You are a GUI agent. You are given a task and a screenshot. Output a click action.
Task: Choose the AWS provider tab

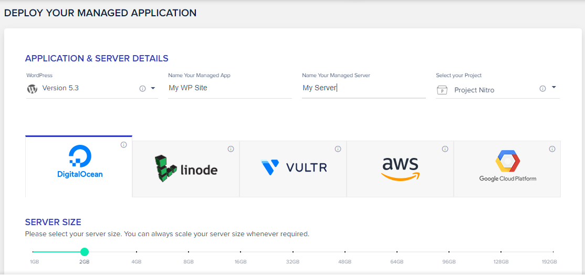pos(400,169)
